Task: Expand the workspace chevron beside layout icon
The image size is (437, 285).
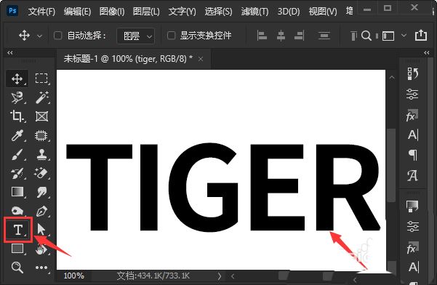Action: click(404, 36)
